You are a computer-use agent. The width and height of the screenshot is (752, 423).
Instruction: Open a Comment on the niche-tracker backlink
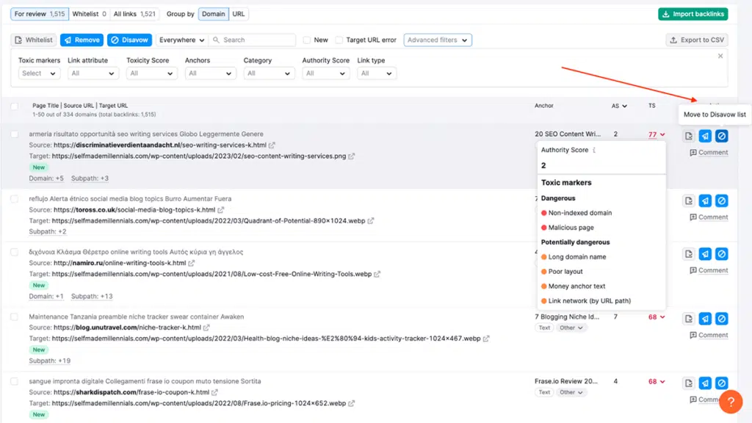pyautogui.click(x=708, y=334)
